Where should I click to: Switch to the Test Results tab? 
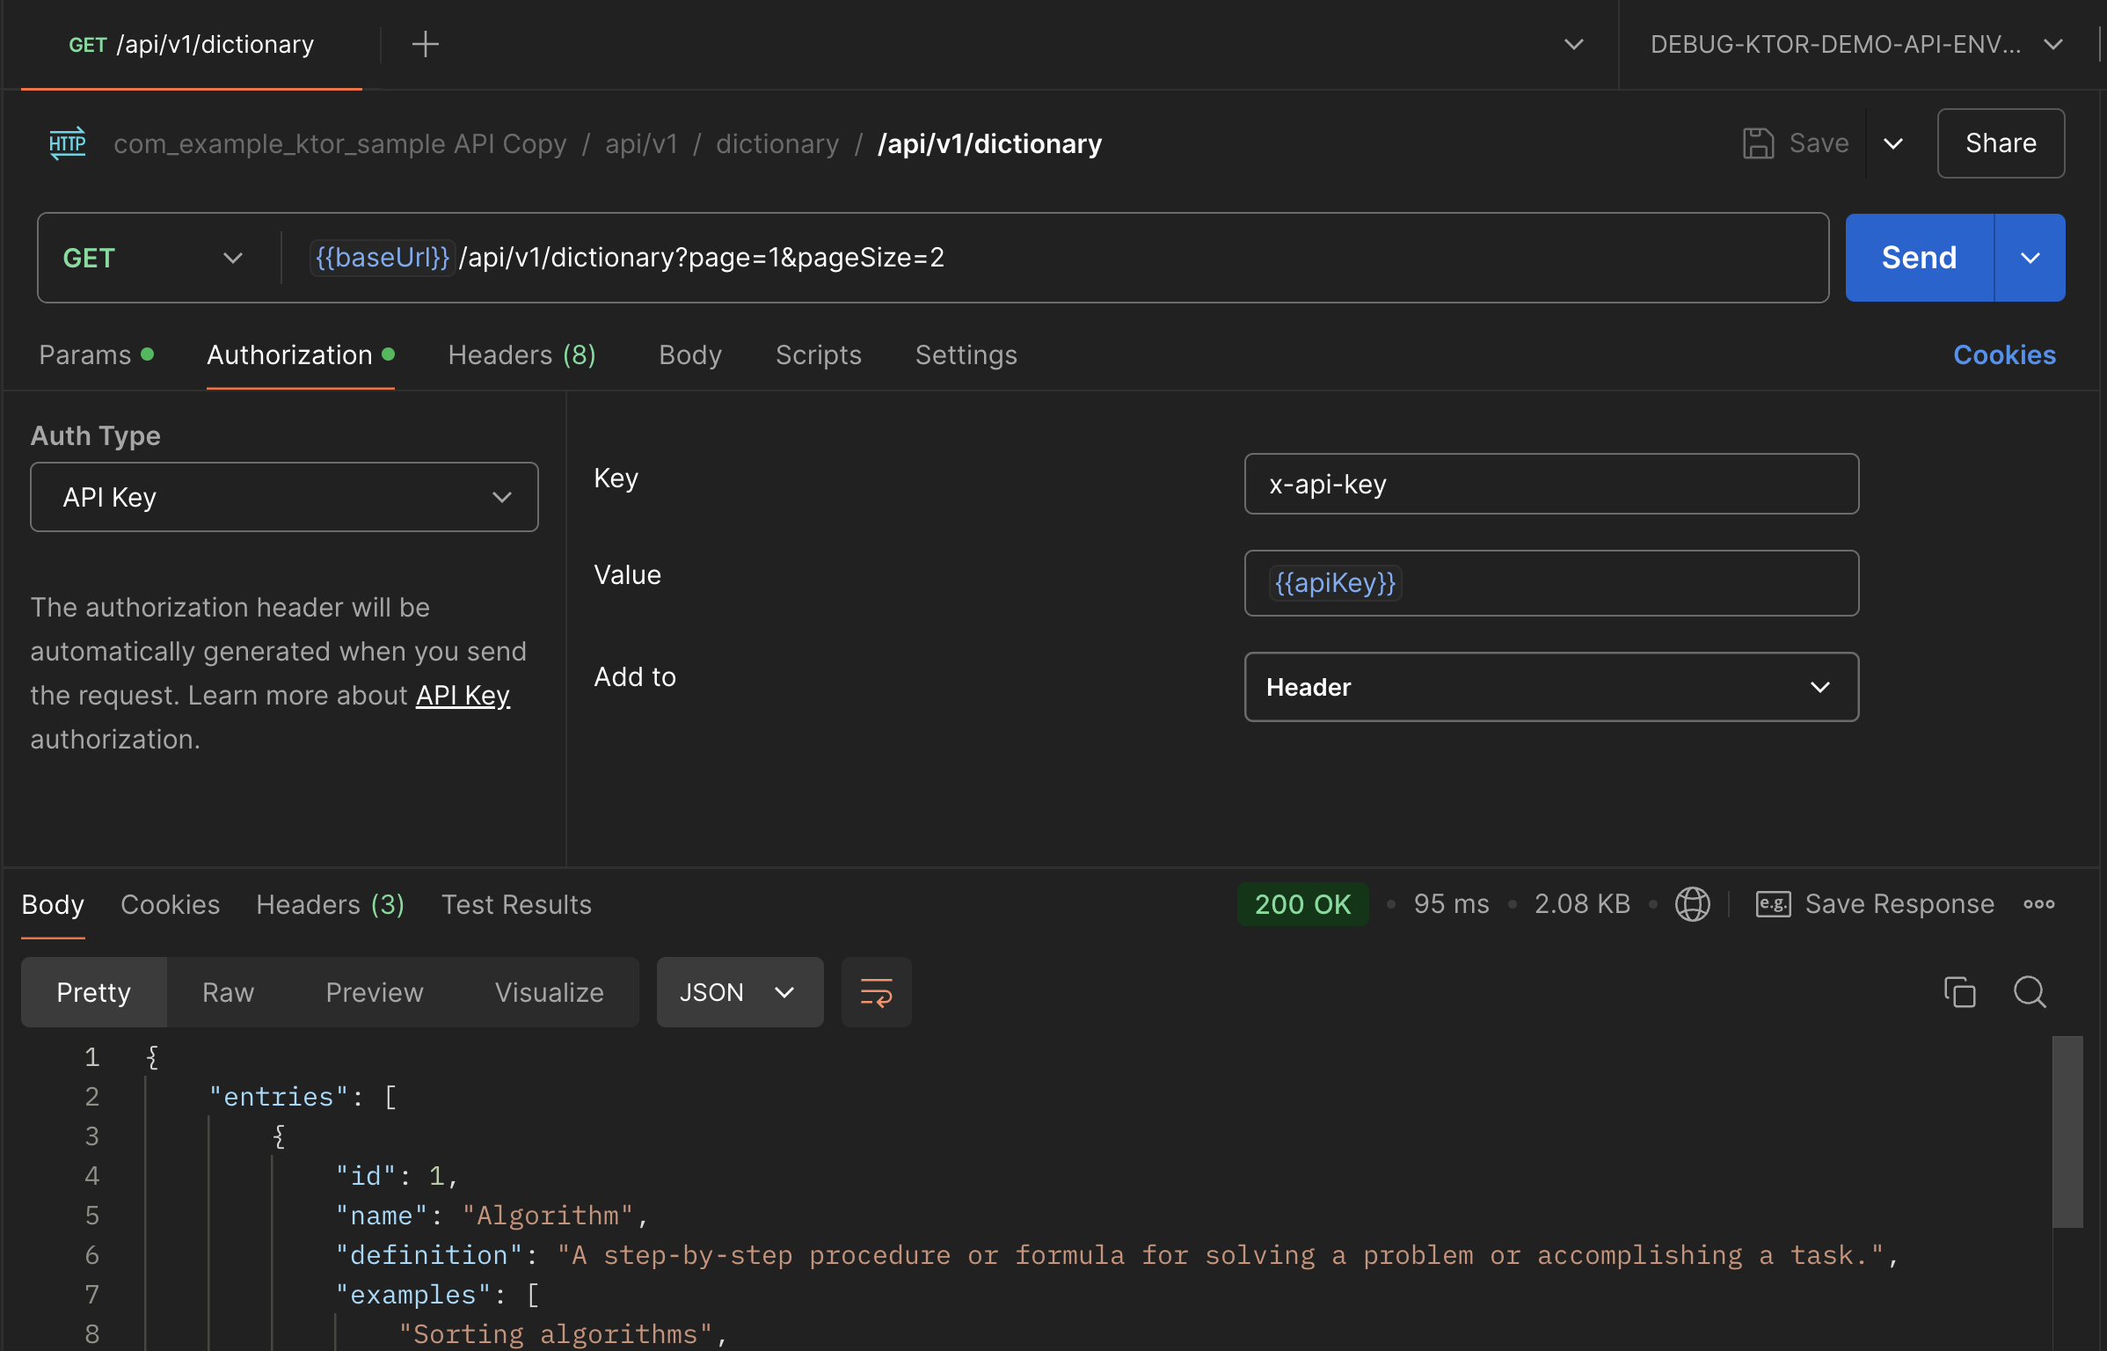(x=516, y=904)
